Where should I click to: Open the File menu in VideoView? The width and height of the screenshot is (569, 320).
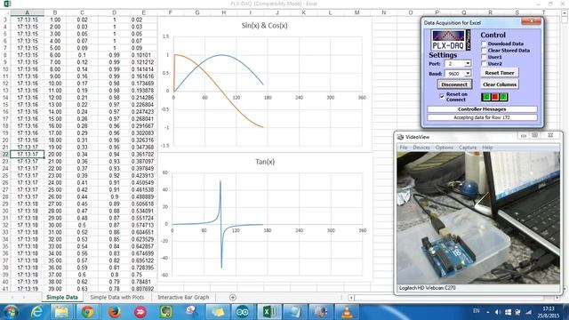[x=404, y=148]
